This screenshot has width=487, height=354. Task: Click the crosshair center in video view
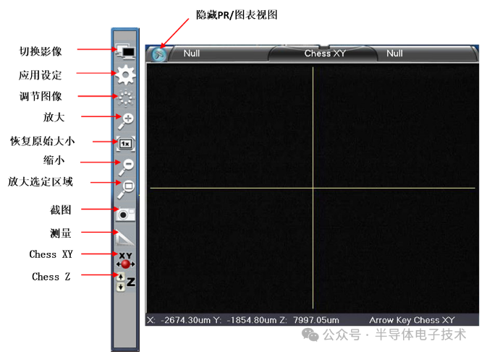[313, 188]
